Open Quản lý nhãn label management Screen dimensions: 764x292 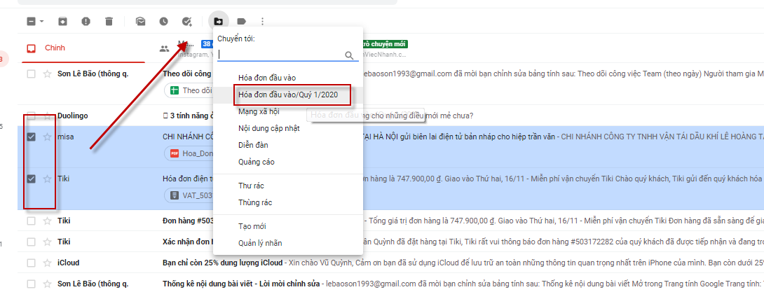(288, 244)
